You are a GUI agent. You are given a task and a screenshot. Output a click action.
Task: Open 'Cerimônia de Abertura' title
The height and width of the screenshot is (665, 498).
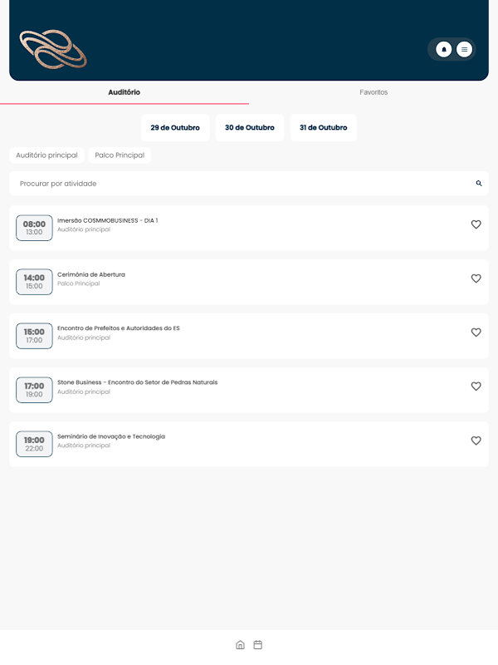91,274
